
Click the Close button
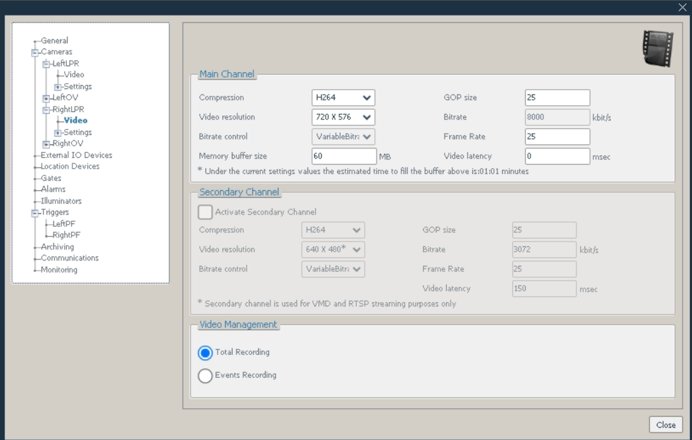tap(666, 424)
